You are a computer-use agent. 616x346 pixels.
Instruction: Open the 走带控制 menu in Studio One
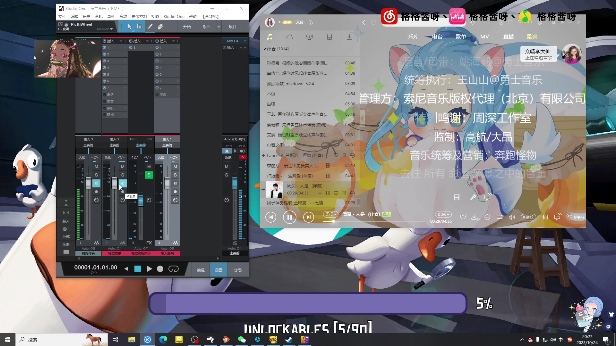click(x=139, y=16)
